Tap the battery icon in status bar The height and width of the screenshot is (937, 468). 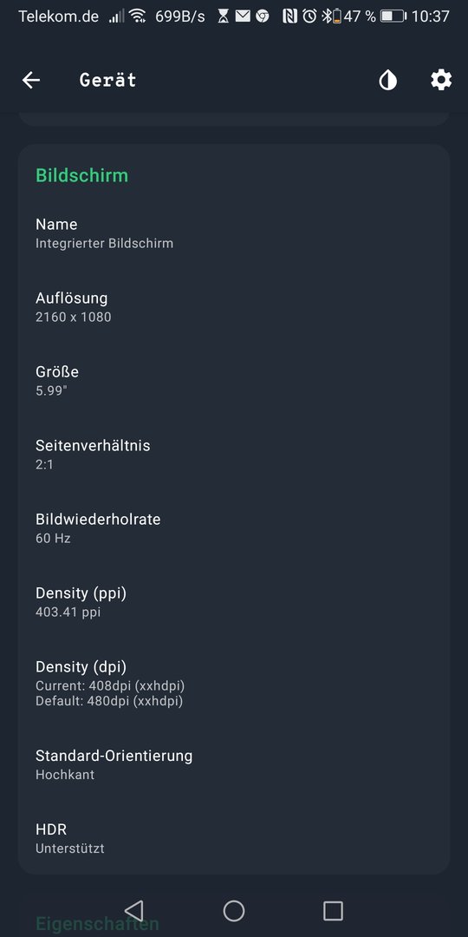tap(393, 16)
